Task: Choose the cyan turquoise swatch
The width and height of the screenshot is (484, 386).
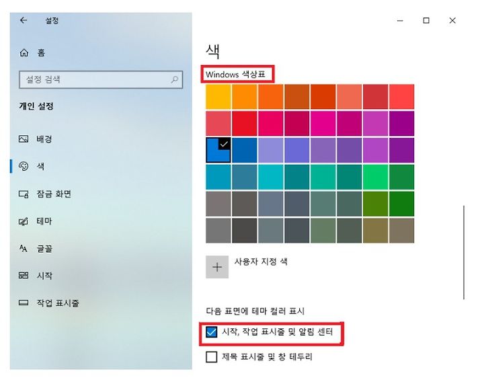Action: point(271,177)
